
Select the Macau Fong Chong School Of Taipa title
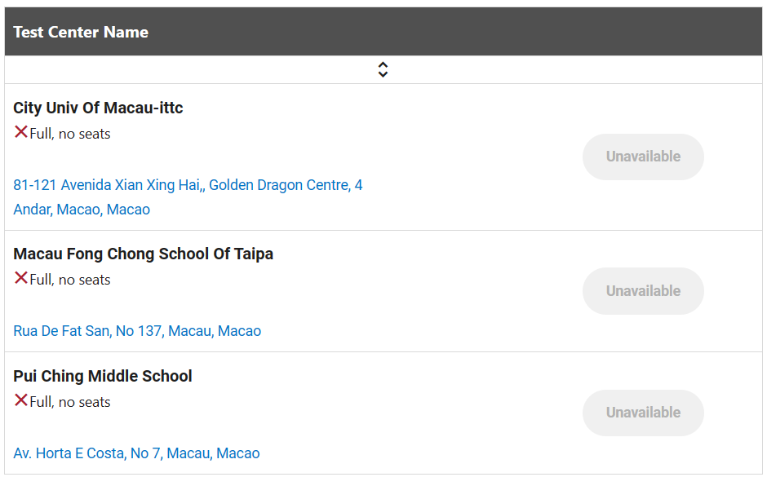143,254
